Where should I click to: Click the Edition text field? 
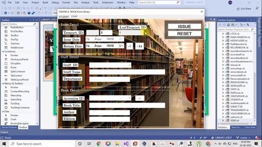[109, 119]
